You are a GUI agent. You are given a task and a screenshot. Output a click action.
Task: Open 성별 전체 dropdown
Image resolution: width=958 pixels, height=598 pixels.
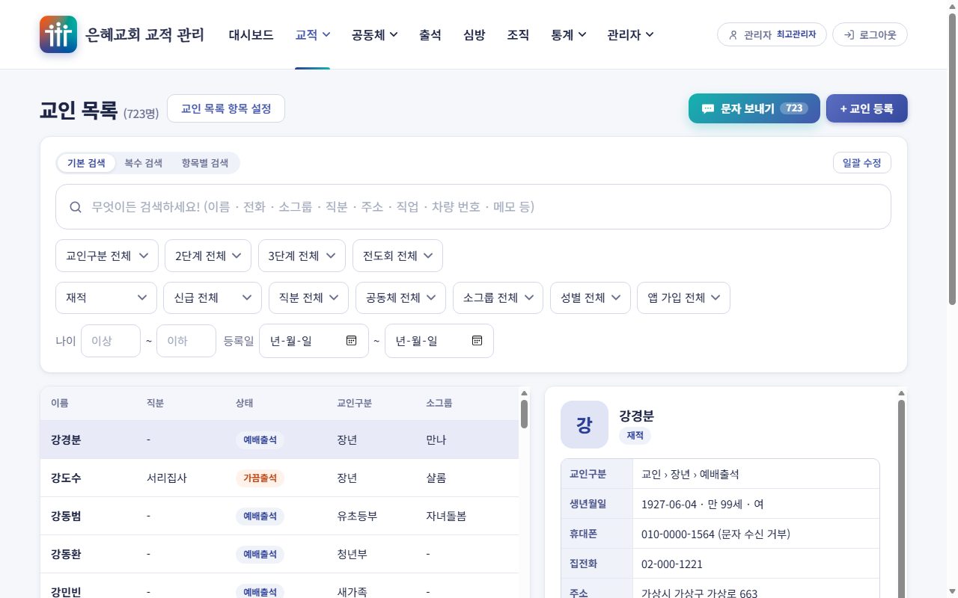click(591, 298)
